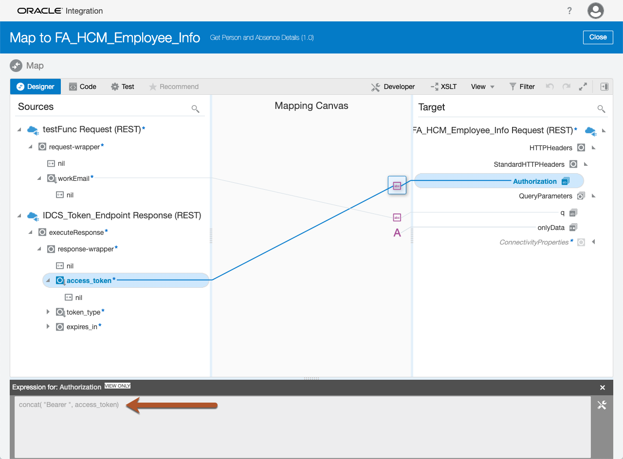This screenshot has height=459, width=623.
Task: Select the literal A node for onlyData
Action: coord(397,233)
